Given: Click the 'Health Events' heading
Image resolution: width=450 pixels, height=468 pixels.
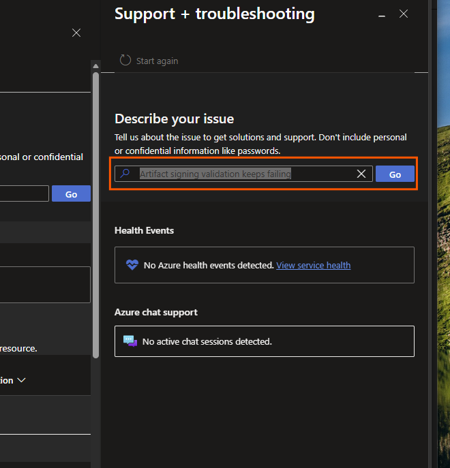Looking at the screenshot, I should click(x=144, y=230).
